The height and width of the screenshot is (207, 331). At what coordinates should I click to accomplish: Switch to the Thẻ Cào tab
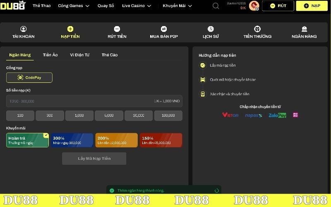pyautogui.click(x=110, y=55)
